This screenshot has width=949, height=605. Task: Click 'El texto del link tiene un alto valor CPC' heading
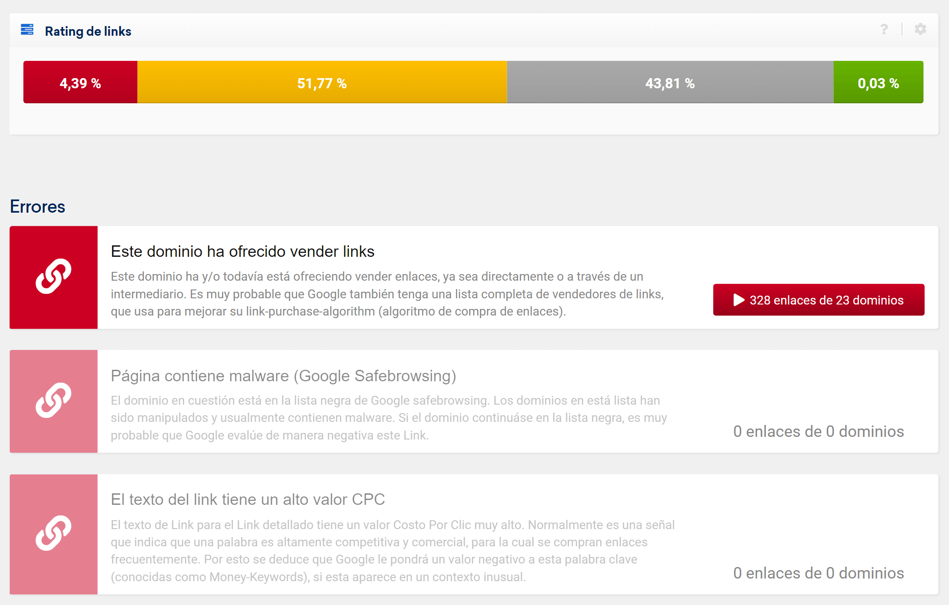point(248,500)
